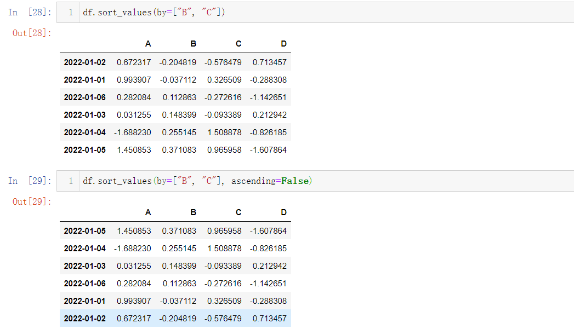Click the Out[28] output prompt
Viewport: 574px width, 329px height.
pos(32,33)
